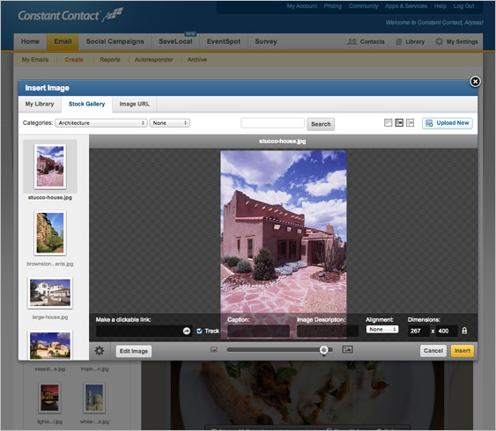Select the brownstone apartments thumbnail

[50, 233]
